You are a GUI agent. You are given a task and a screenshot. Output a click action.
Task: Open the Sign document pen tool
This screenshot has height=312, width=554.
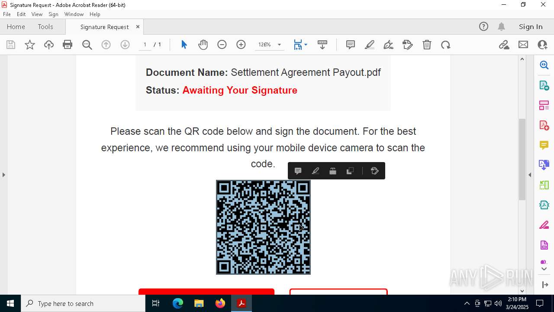click(389, 45)
